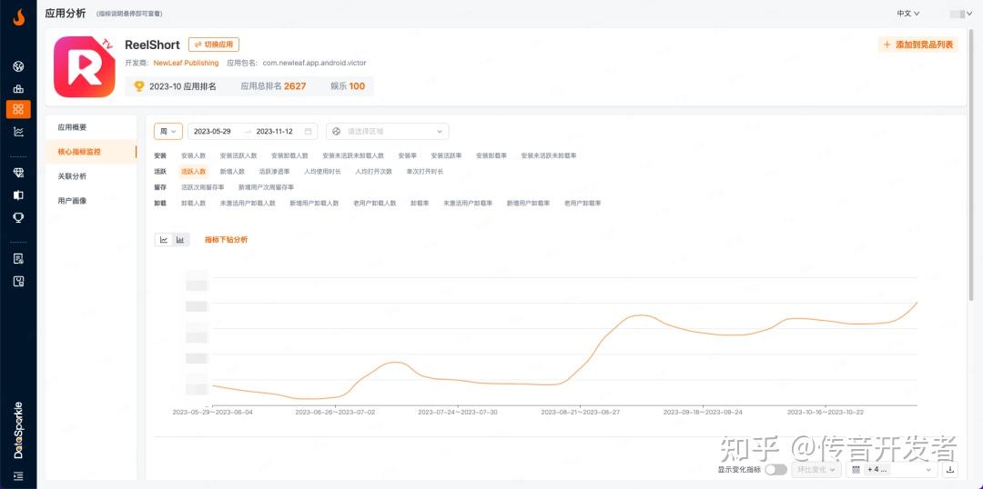Switch to bar chart view
Viewport: 983px width, 489px height.
180,240
